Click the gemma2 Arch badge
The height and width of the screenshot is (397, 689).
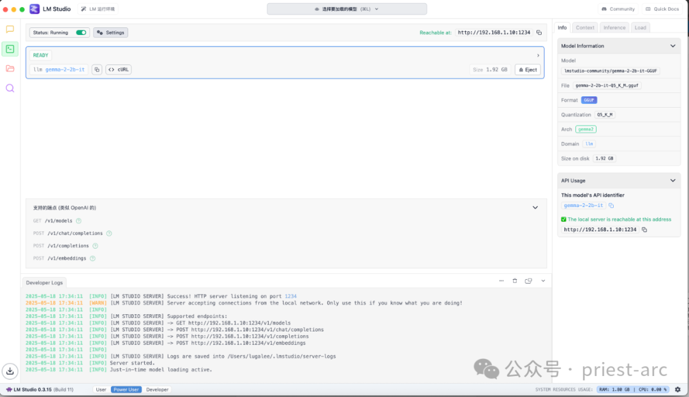586,129
